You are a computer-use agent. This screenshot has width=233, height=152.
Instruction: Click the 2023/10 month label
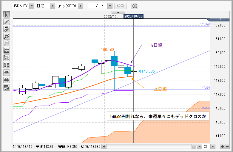click(110, 16)
